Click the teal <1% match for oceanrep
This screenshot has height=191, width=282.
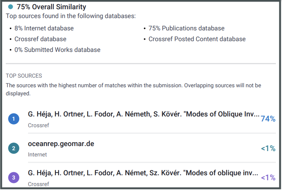coord(268,148)
